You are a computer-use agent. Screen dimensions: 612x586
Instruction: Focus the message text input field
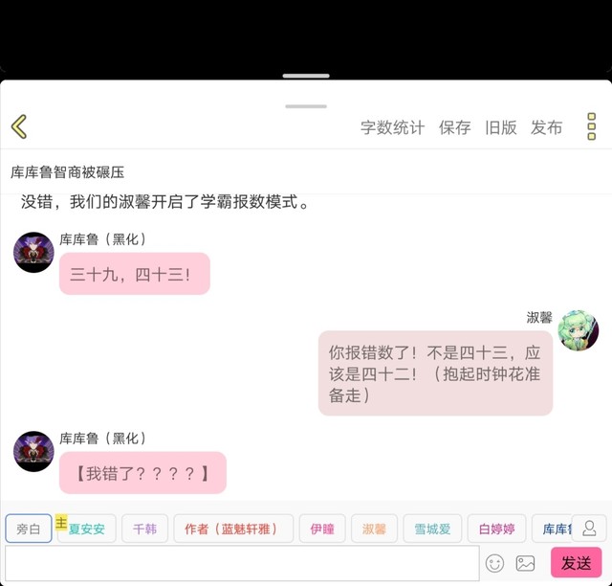click(242, 563)
